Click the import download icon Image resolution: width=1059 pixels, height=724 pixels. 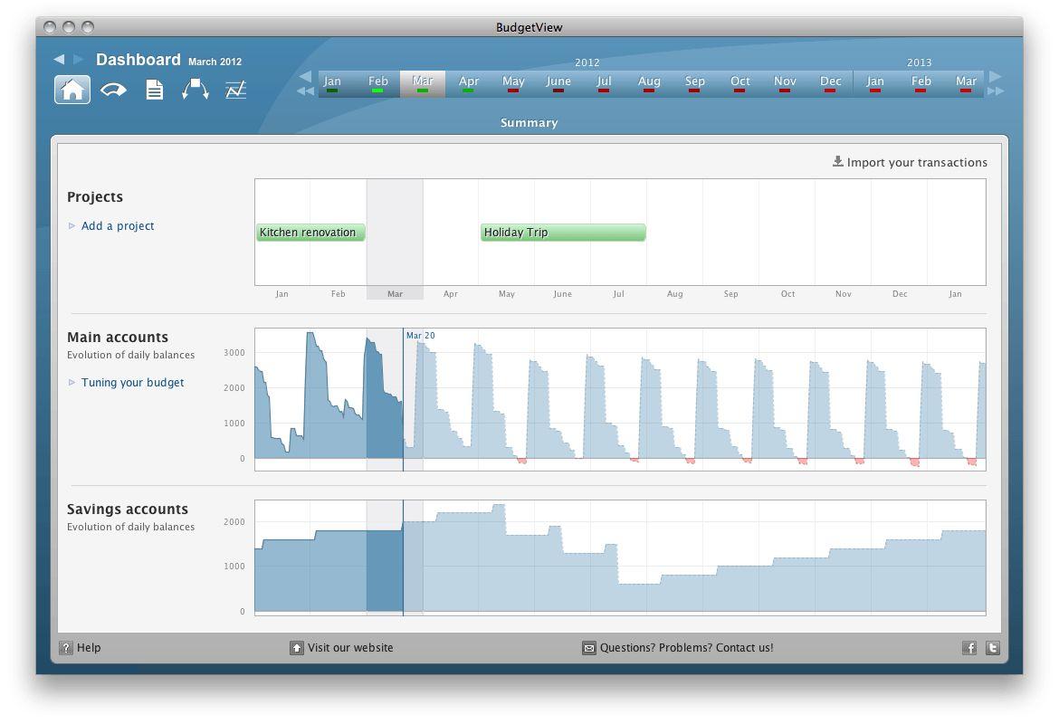838,162
